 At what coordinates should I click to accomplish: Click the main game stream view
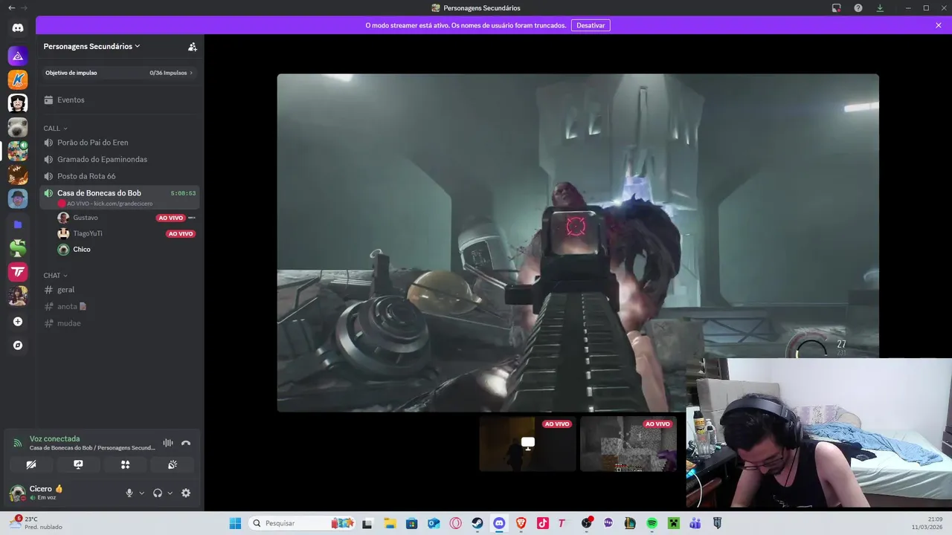point(578,242)
